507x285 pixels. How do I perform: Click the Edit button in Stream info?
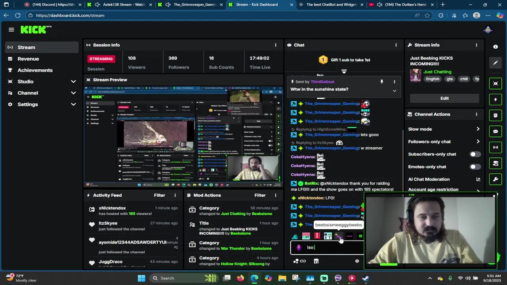444,98
